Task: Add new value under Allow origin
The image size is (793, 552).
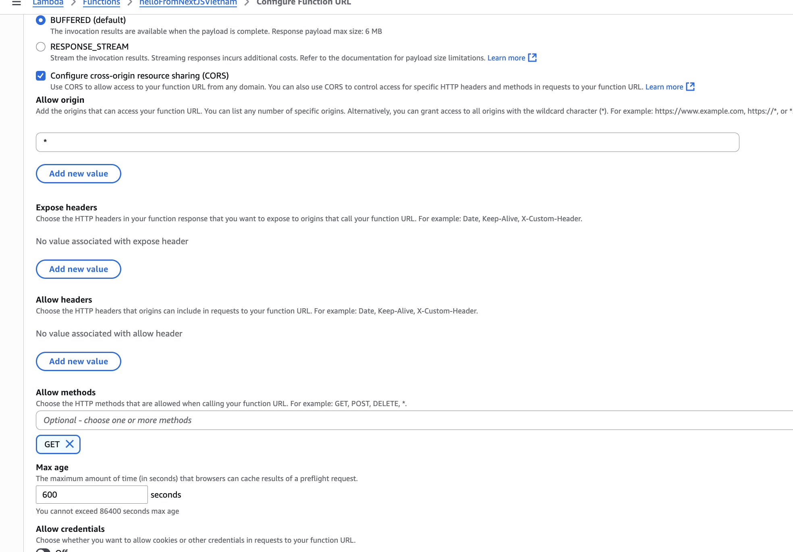Action: [79, 174]
